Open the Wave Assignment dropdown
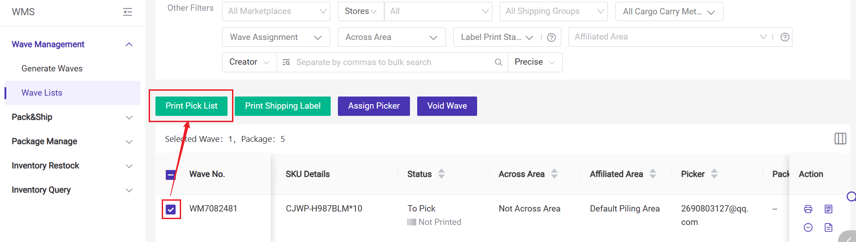 276,37
